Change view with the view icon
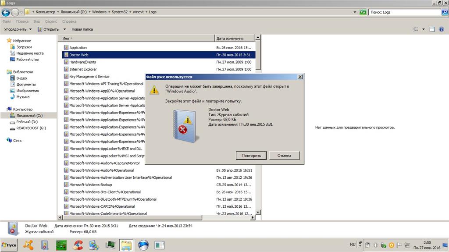This screenshot has width=449, height=252. (416, 29)
